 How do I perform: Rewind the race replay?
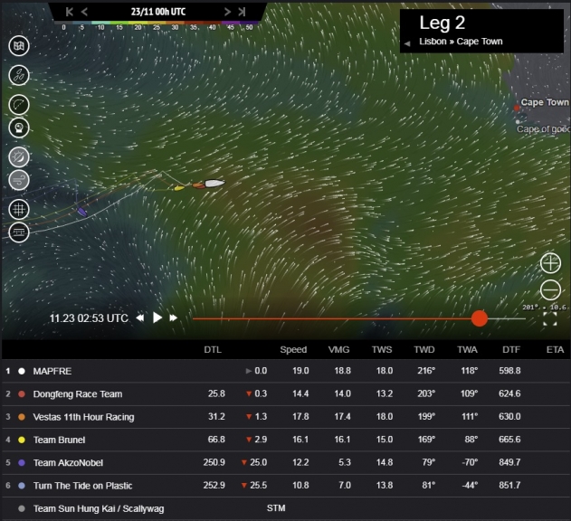click(140, 317)
